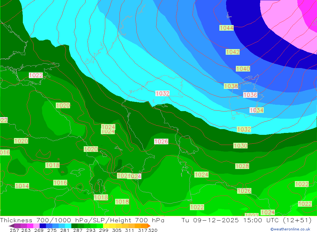Screen dimensions: 317x232
Task: Click the 320 legend value
Action: (153, 230)
